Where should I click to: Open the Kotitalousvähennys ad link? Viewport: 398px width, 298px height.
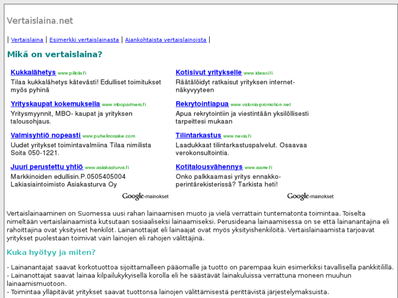point(209,167)
